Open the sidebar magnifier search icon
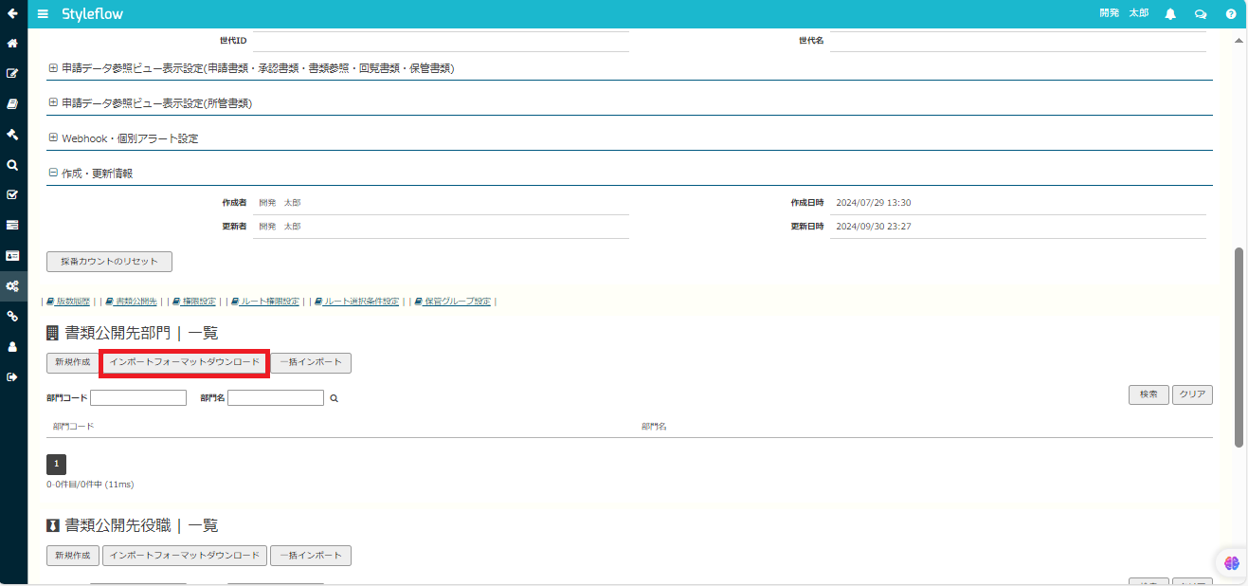Viewport: 1248px width, 586px height. pos(12,164)
